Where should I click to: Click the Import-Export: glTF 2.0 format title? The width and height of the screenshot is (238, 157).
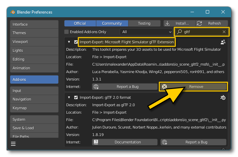click(105, 97)
